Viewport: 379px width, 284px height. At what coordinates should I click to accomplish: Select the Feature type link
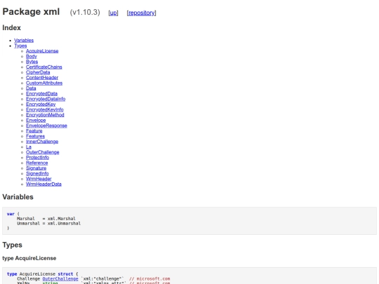(34, 131)
